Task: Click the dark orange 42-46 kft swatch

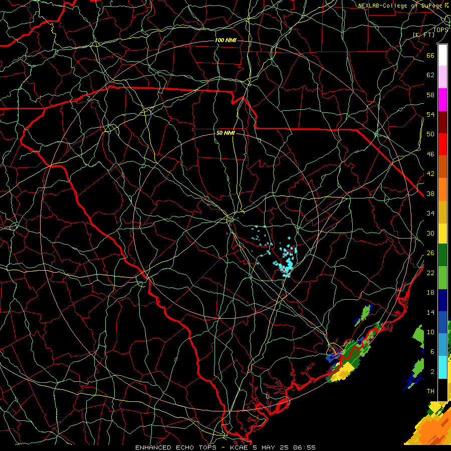Action: (x=442, y=167)
